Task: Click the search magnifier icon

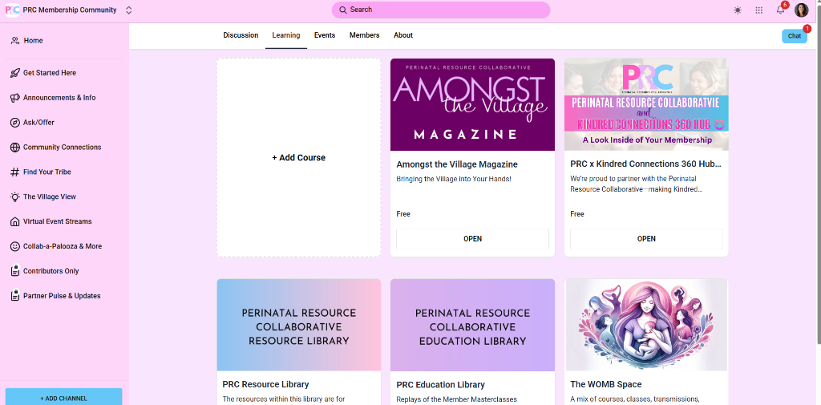Action: (x=343, y=10)
